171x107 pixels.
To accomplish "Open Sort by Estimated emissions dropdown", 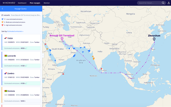I will [x=15, y=31].
